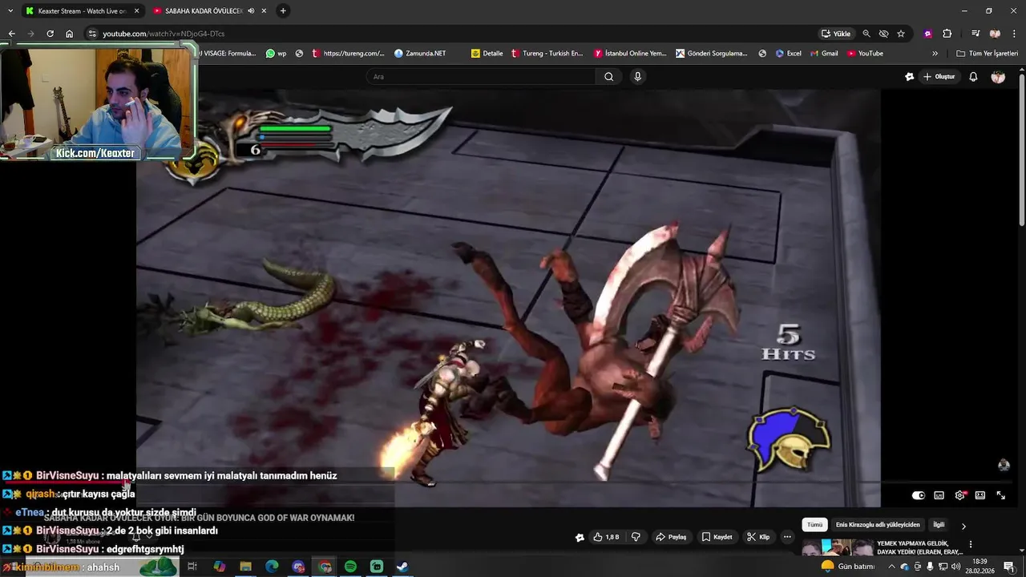The image size is (1026, 577).
Task: Open the Gmail bookmark
Action: coord(824,54)
